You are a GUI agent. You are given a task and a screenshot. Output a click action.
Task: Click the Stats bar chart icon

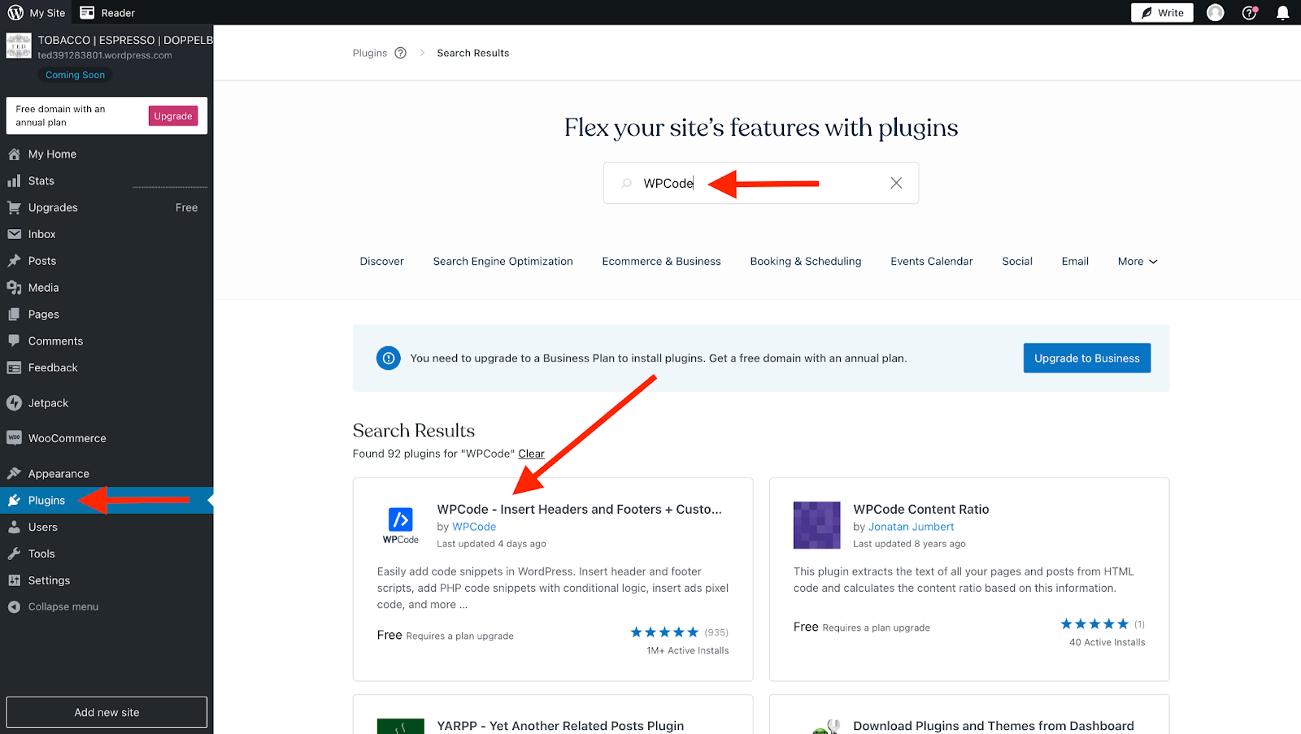click(x=14, y=180)
